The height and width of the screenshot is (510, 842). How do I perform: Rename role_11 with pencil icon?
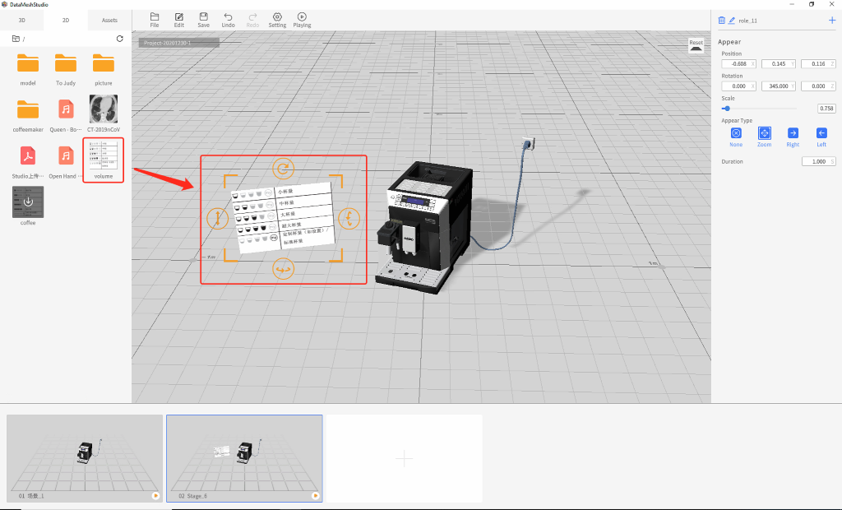pyautogui.click(x=731, y=21)
